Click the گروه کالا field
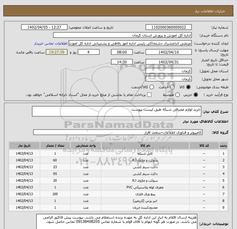Screen dimensions: 237x229 click(x=118, y=132)
